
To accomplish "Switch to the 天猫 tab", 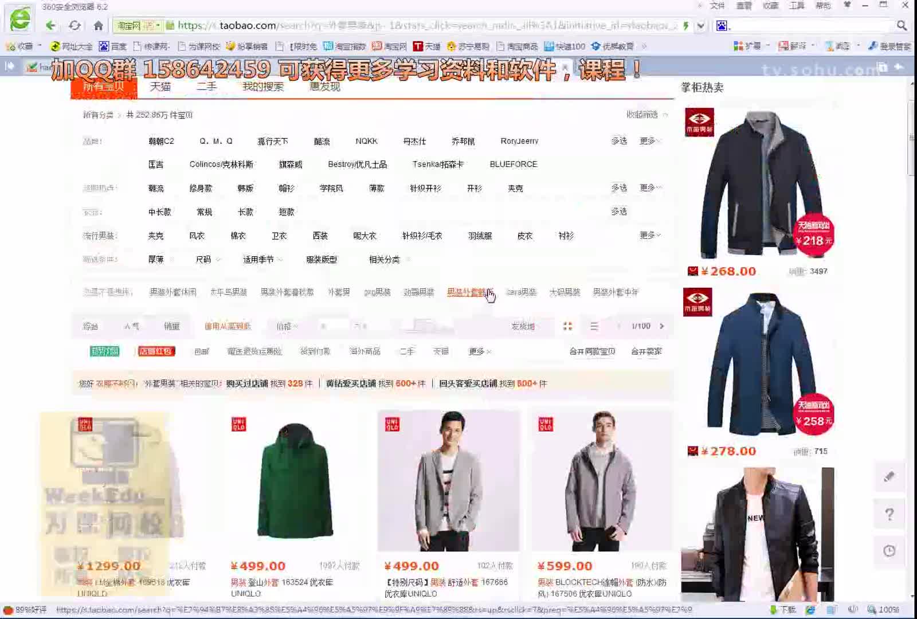I will (x=160, y=87).
